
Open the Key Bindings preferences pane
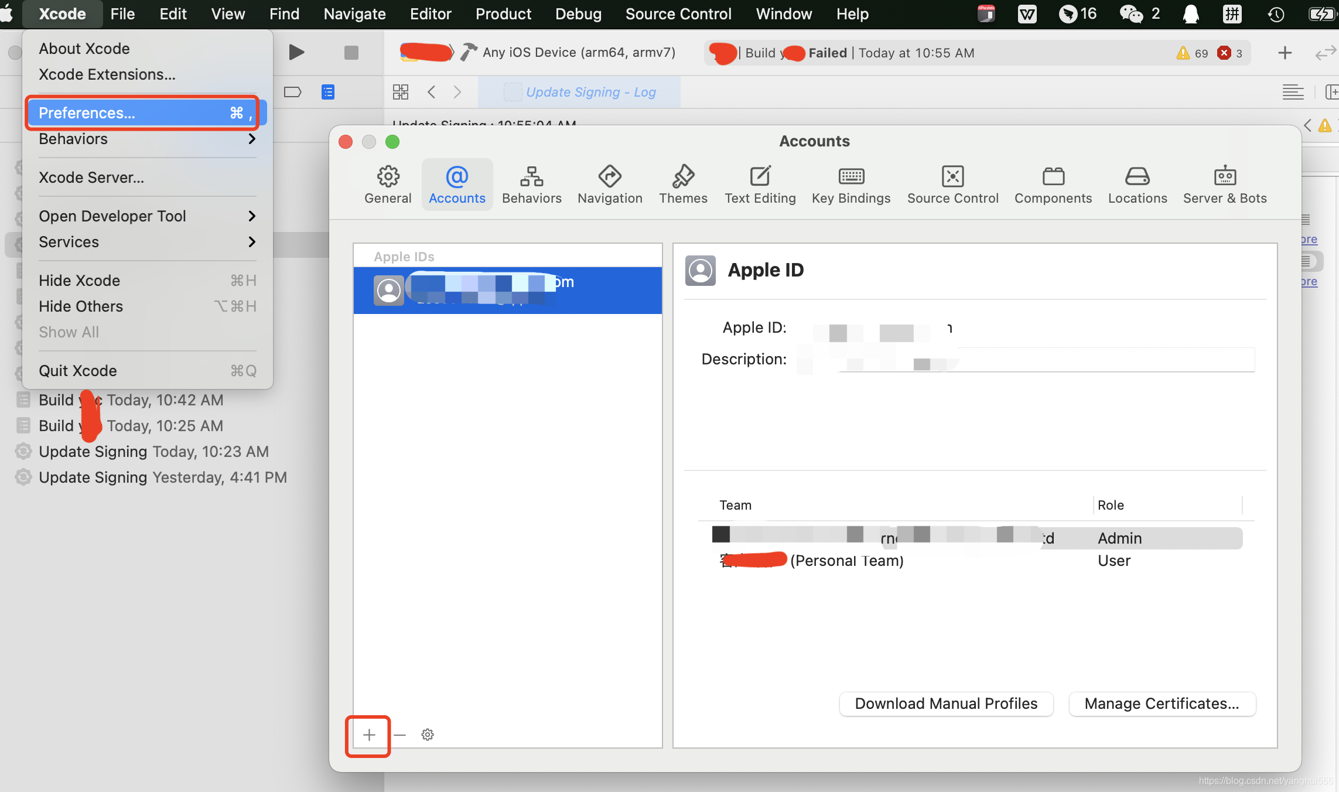pos(850,184)
